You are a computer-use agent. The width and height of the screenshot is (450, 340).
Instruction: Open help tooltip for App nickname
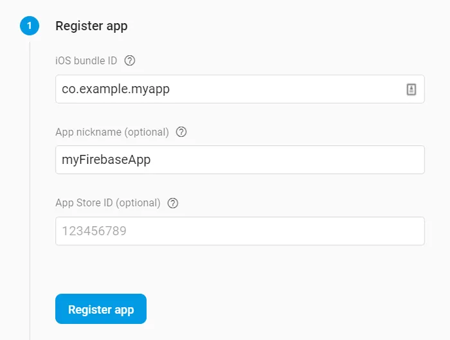[x=181, y=132]
